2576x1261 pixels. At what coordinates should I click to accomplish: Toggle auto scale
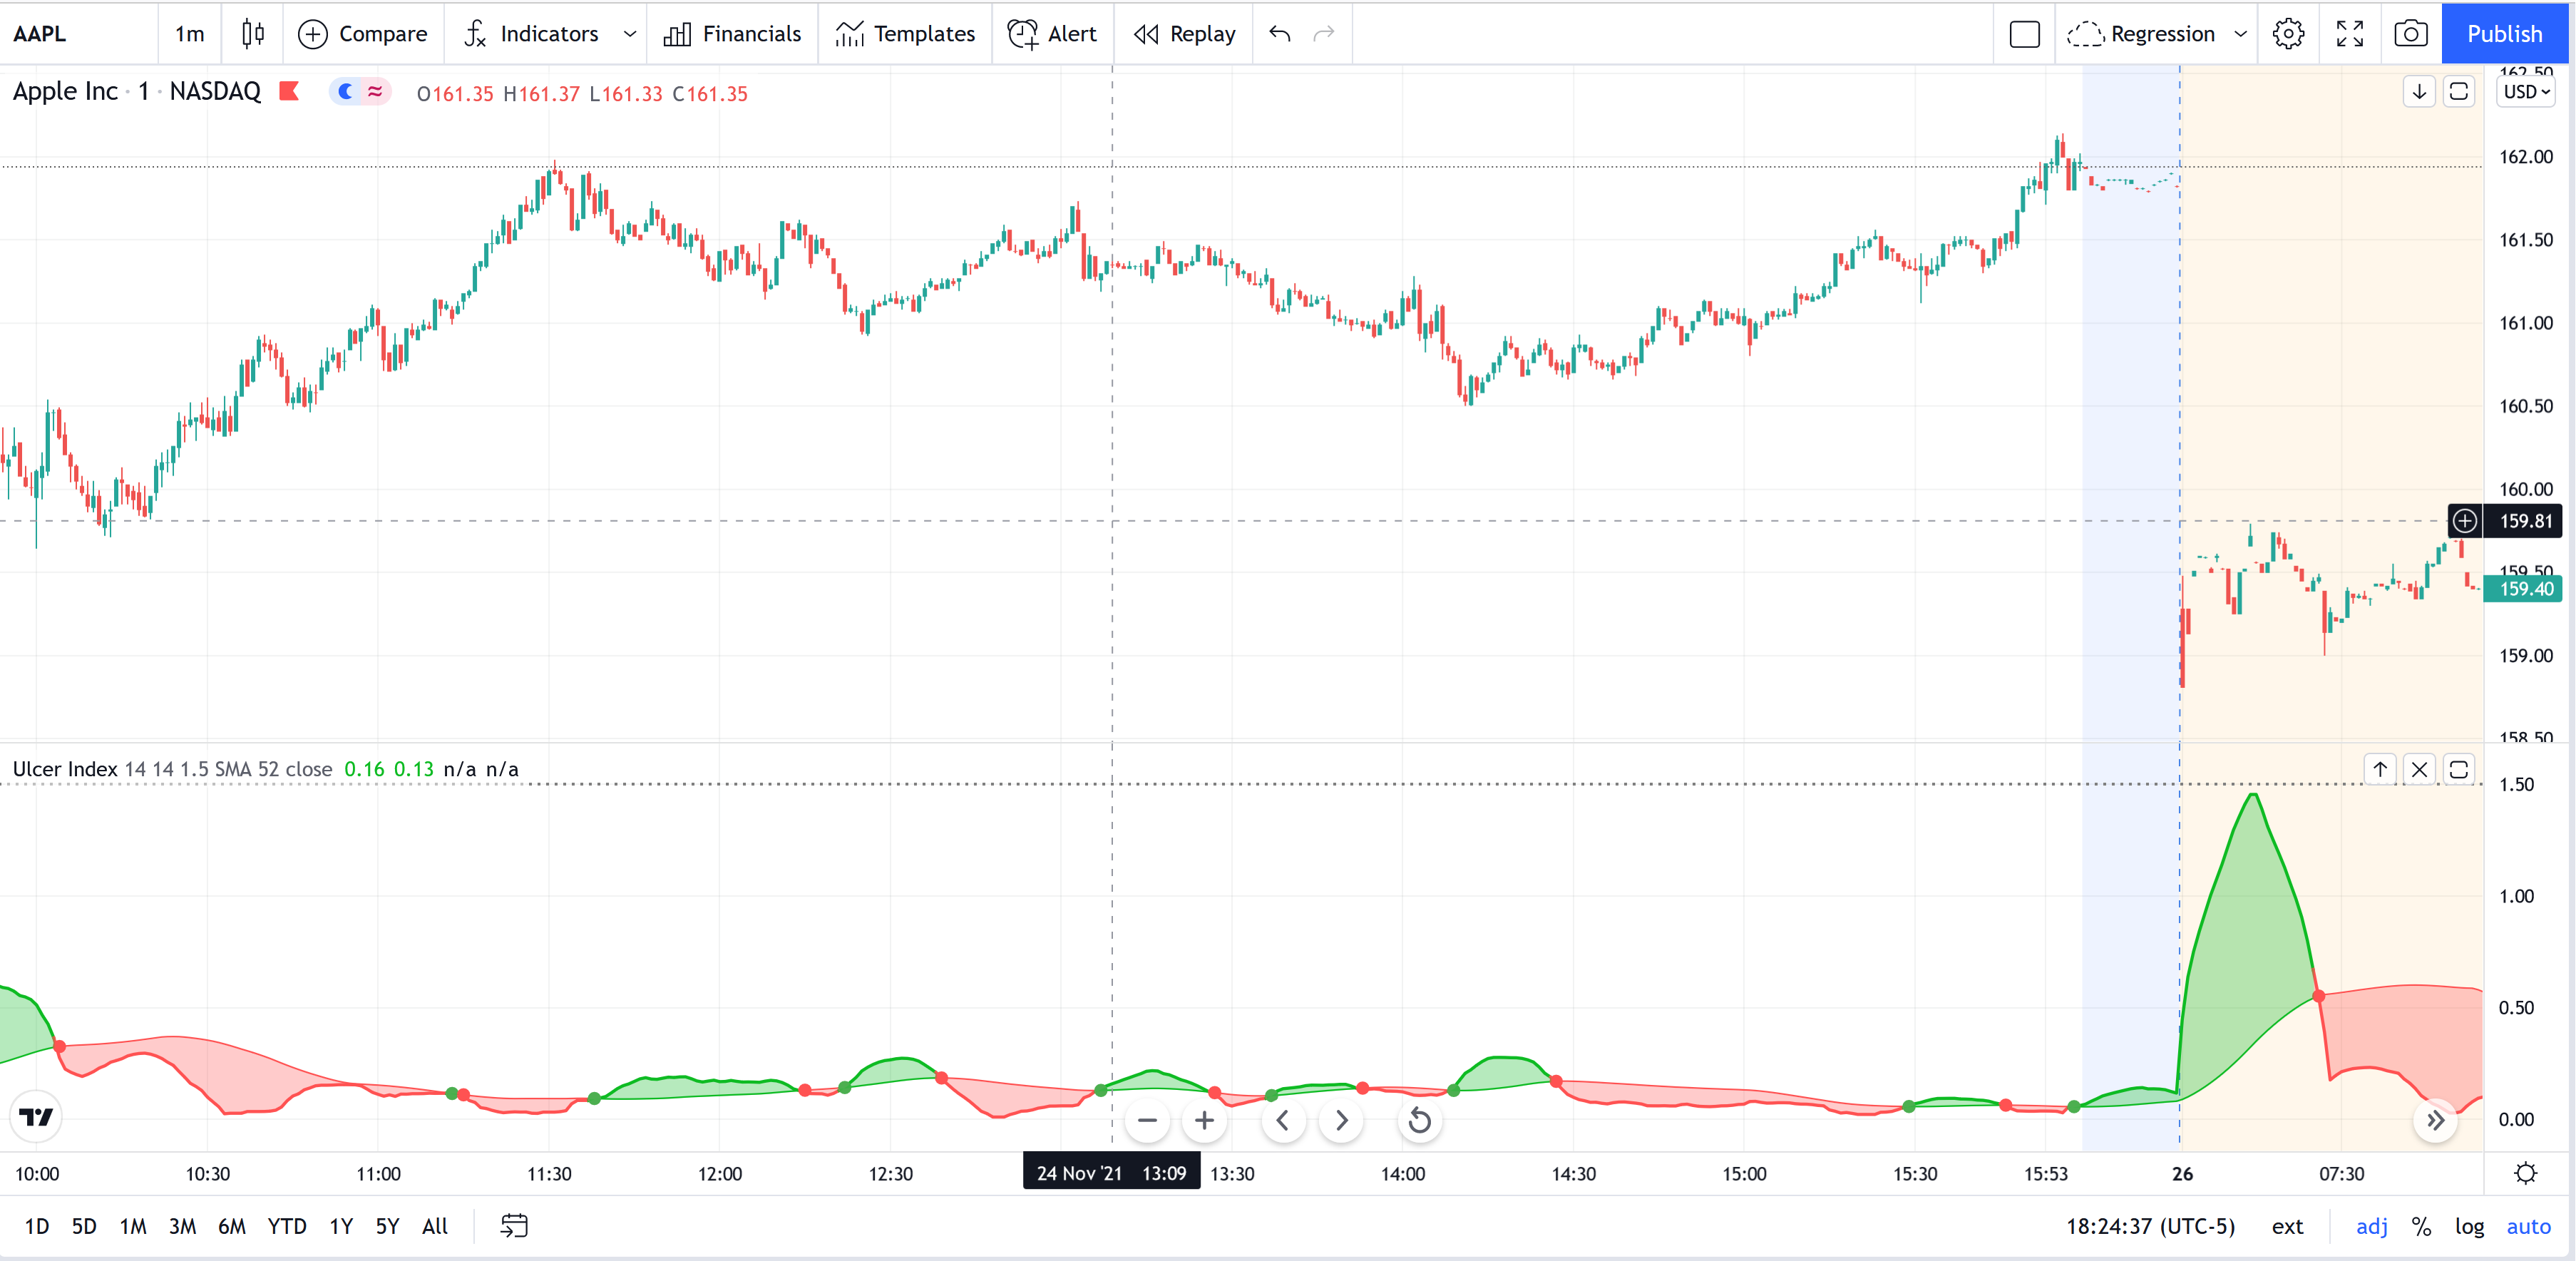(x=2528, y=1226)
